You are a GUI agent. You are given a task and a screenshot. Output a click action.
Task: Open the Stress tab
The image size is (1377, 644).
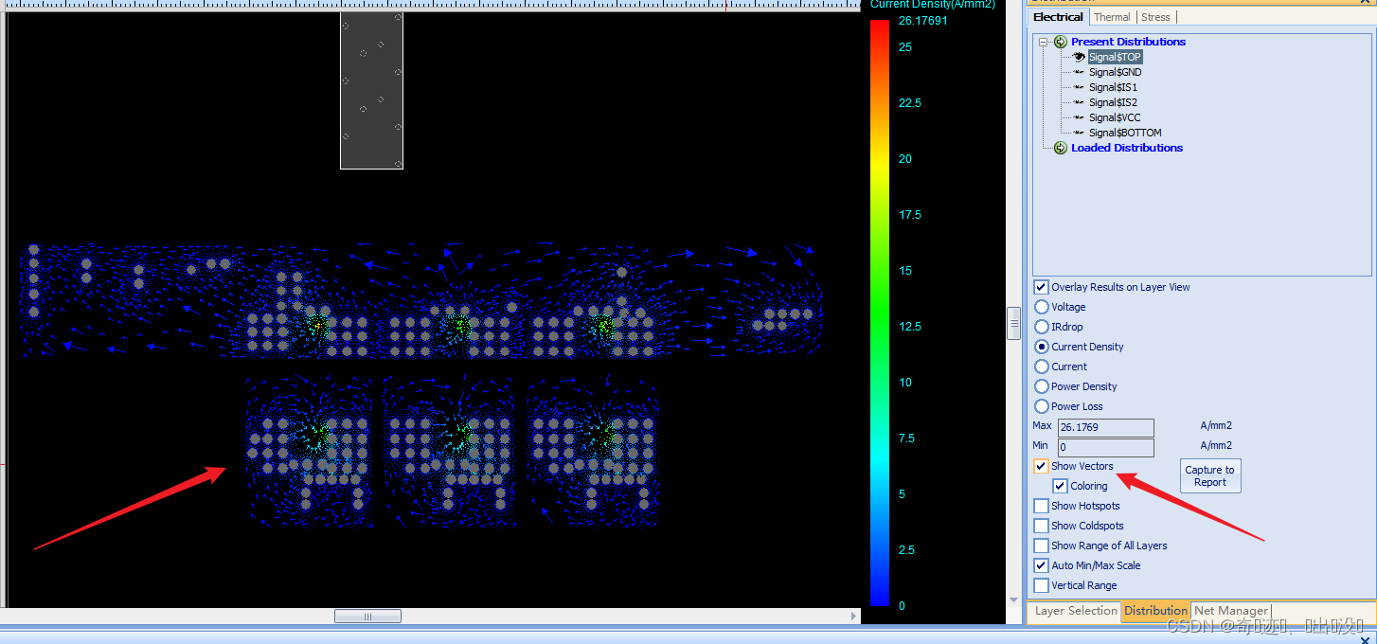pos(1155,17)
